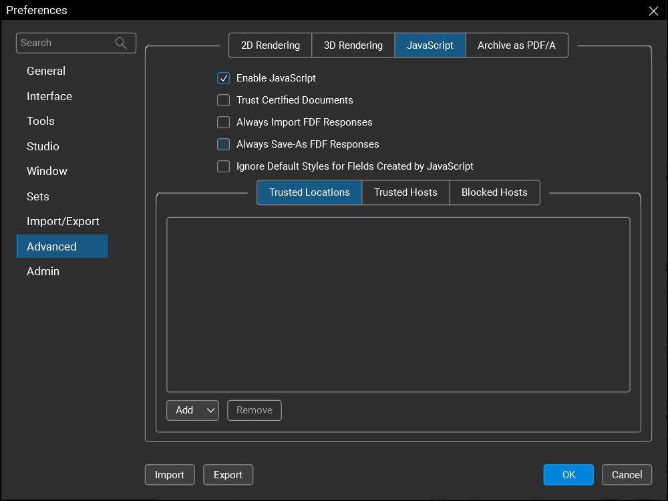Show the Trusted Hosts tab
Screen dimensions: 668x501
[405, 192]
